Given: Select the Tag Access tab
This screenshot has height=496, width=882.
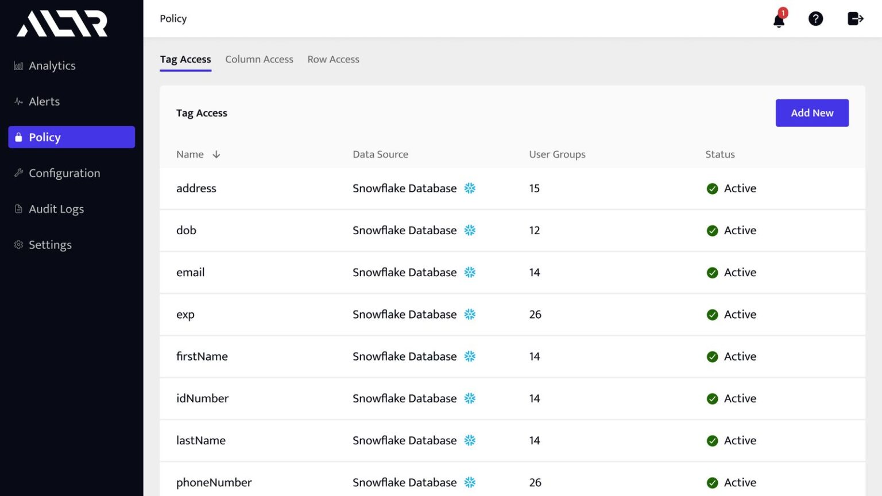Looking at the screenshot, I should [185, 59].
